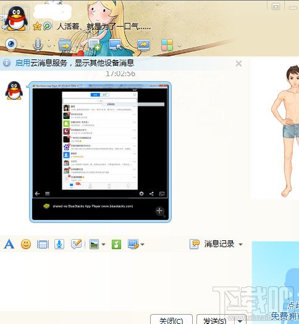Screen dimensions: 299x324
Task: Send a picture with image icon
Action: click(94, 244)
